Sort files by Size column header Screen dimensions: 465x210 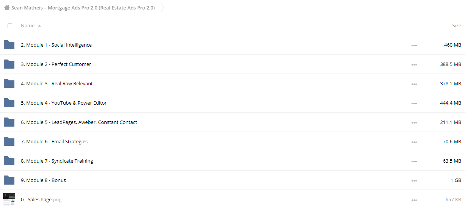[456, 25]
